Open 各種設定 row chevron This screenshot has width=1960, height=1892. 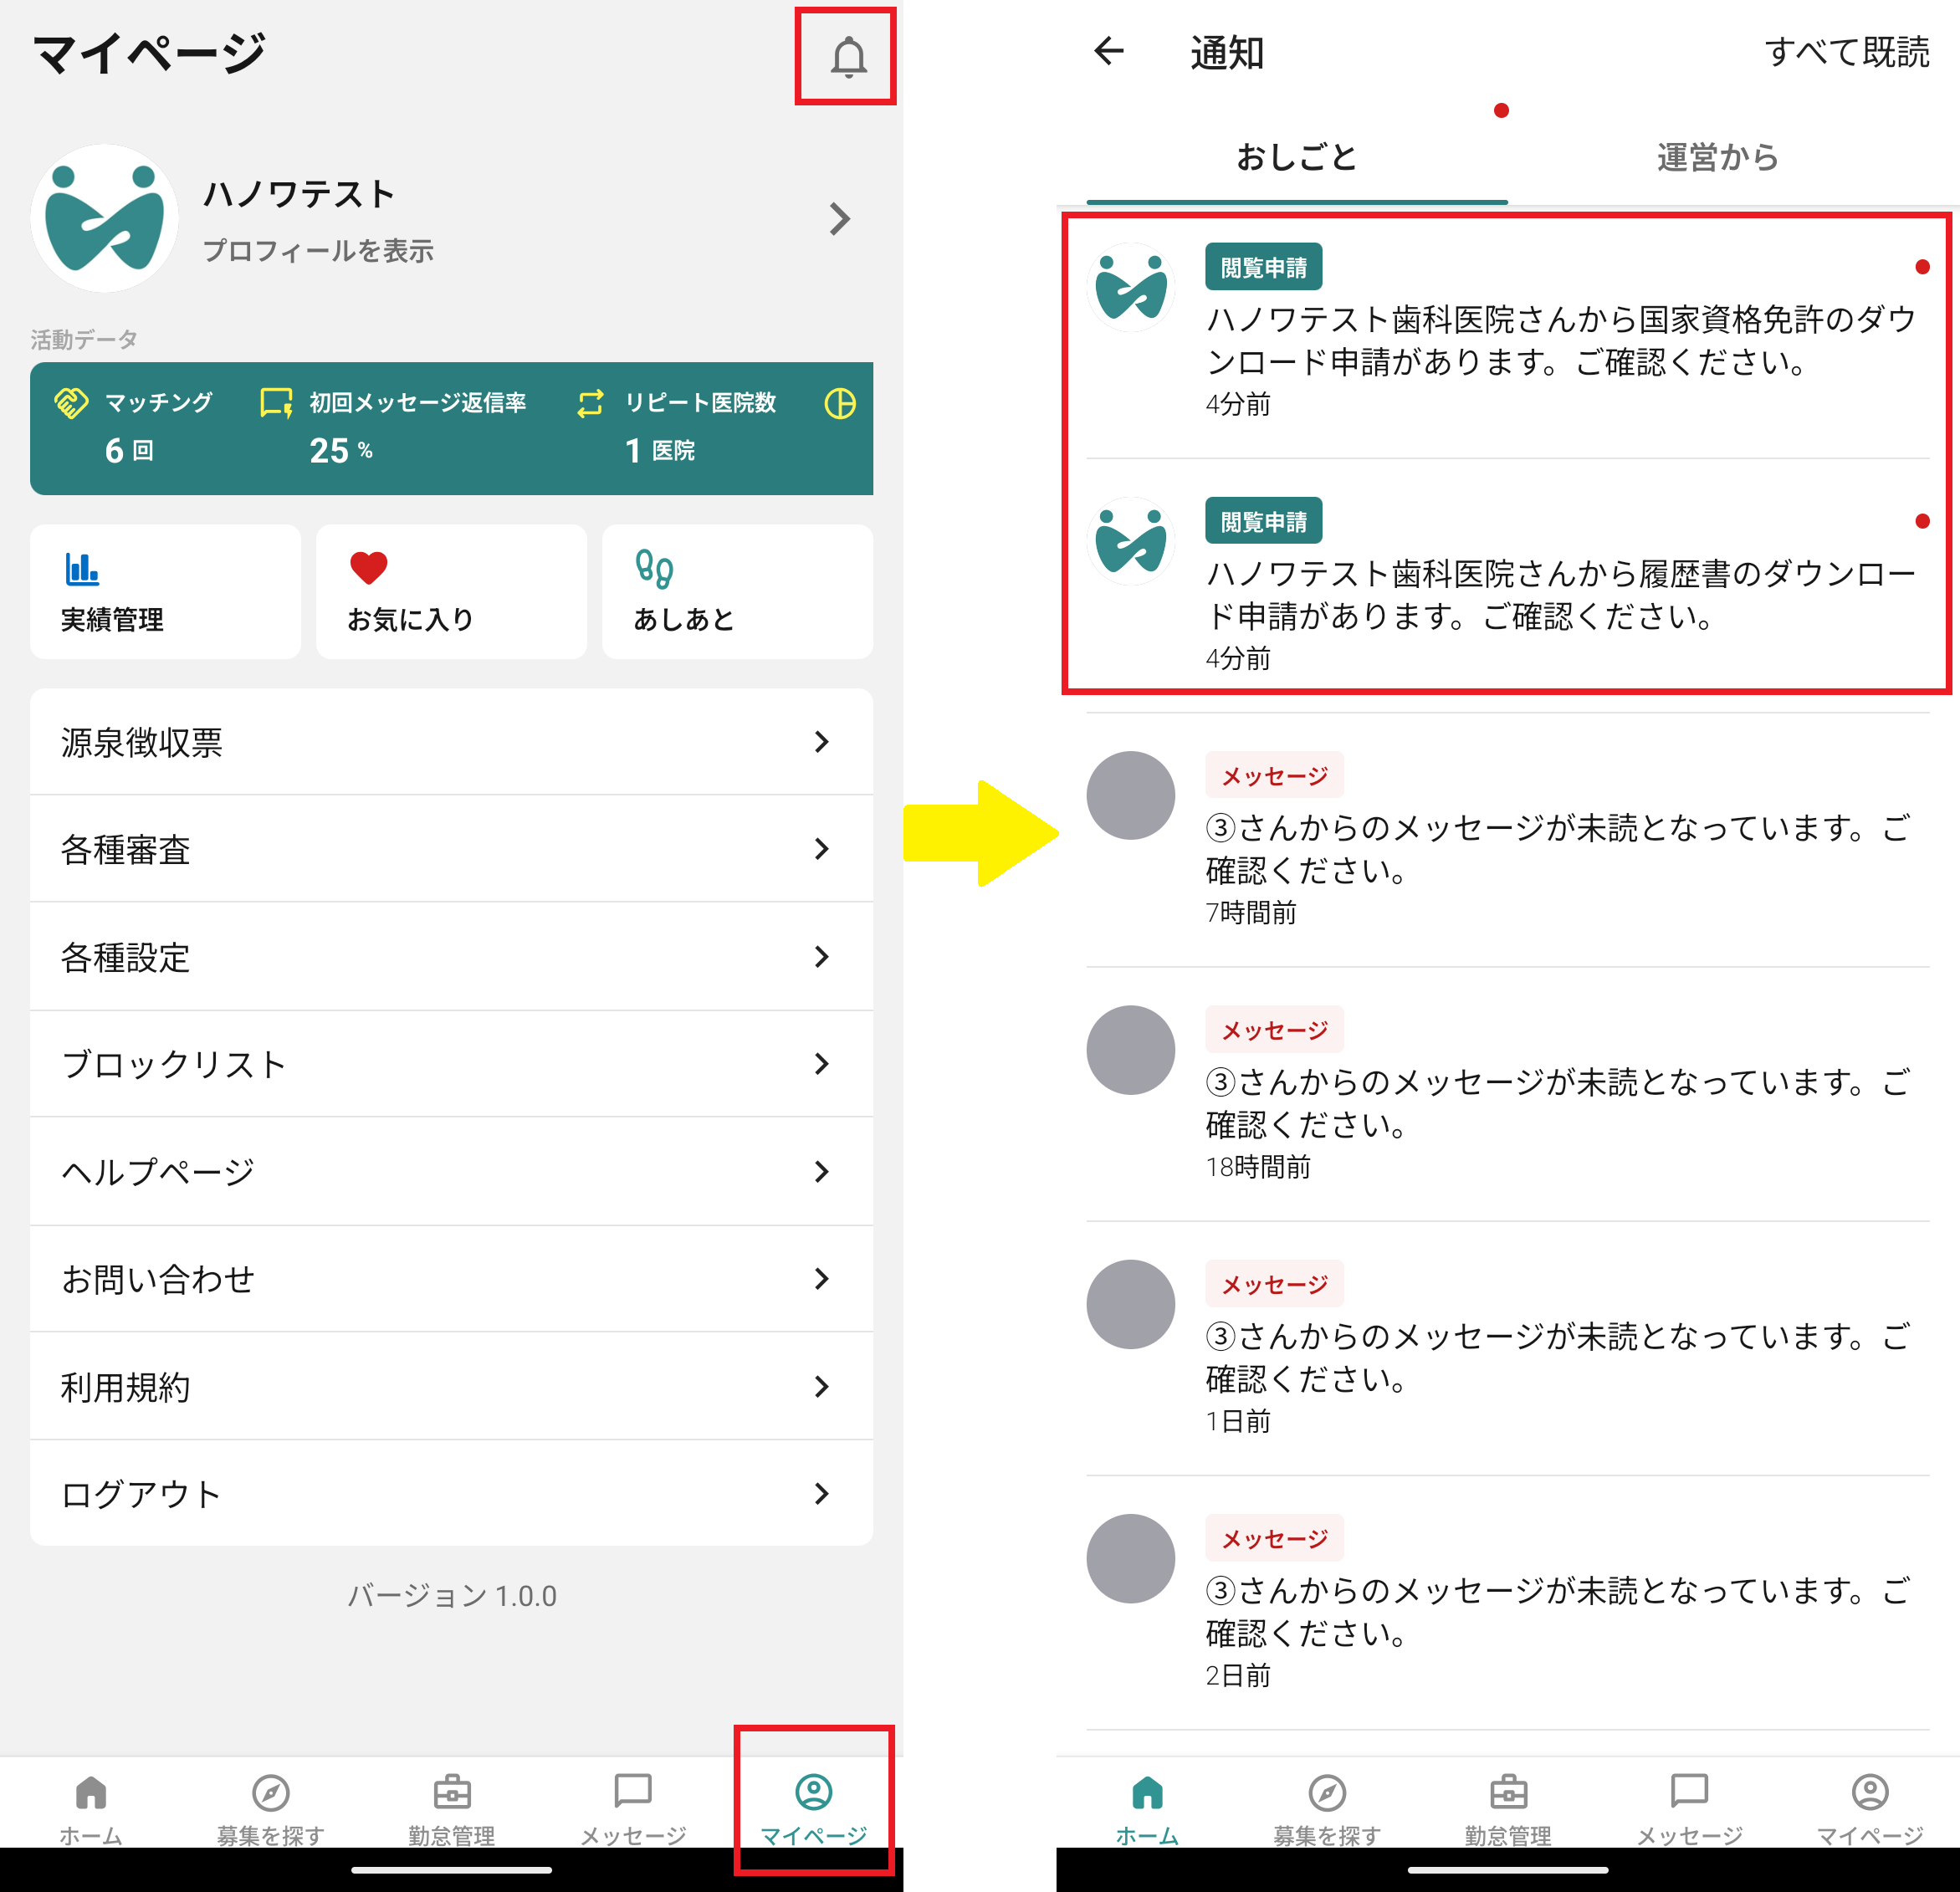(x=821, y=957)
